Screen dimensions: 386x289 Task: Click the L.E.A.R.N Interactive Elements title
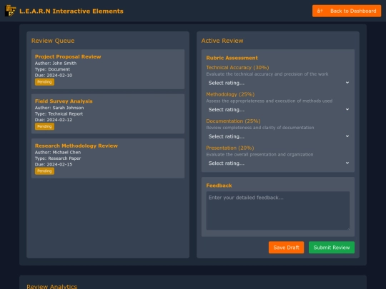point(71,11)
